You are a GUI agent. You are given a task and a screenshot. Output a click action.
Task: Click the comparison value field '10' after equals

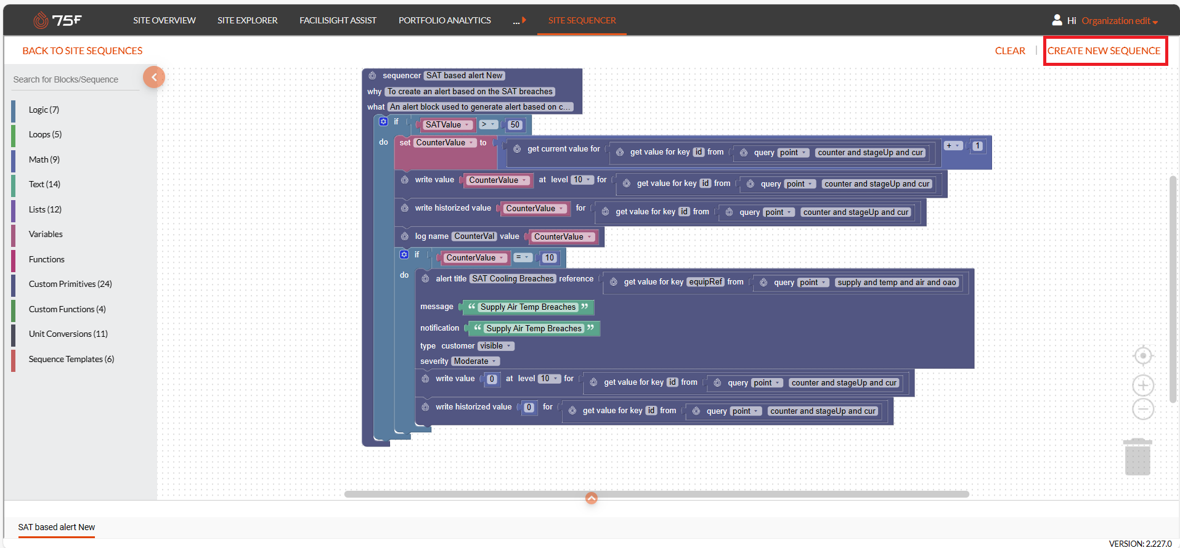550,258
